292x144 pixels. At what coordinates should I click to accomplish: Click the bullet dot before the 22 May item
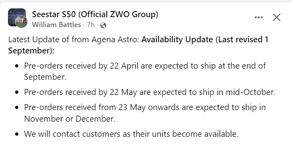click(17, 92)
